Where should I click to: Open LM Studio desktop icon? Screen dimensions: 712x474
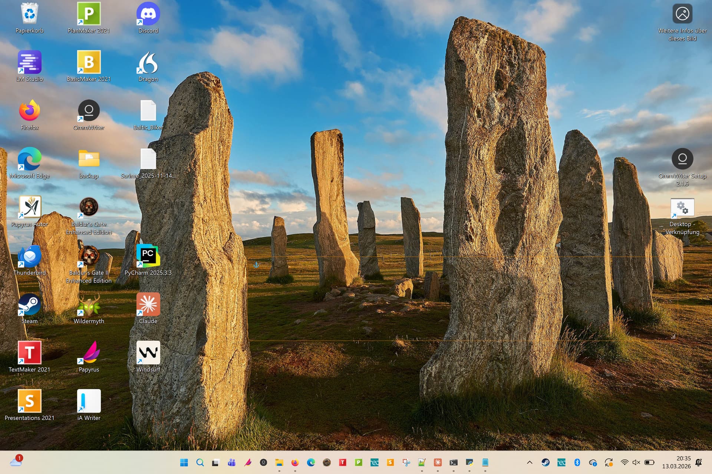point(29,63)
